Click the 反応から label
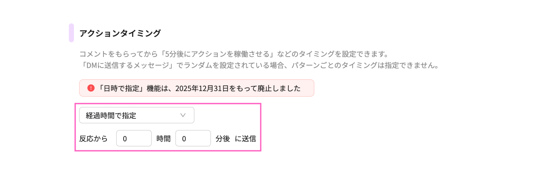Image resolution: width=536 pixels, height=178 pixels. point(93,139)
